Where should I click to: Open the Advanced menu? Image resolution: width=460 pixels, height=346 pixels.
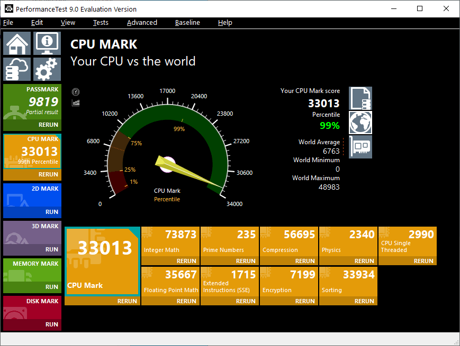[142, 23]
